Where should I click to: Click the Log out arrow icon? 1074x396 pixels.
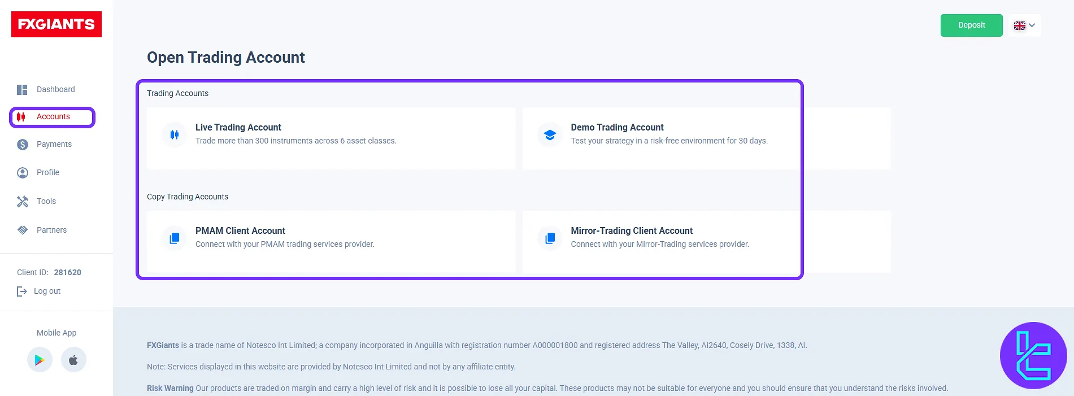point(22,291)
